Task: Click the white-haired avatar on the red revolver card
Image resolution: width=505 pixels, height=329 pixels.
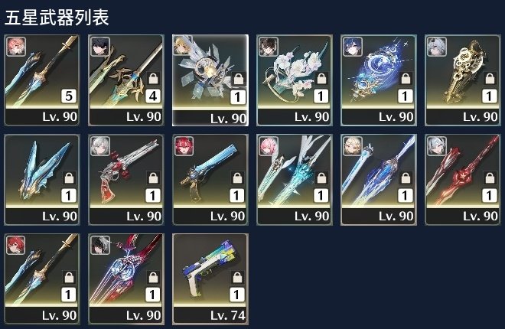Action: pyautogui.click(x=100, y=146)
